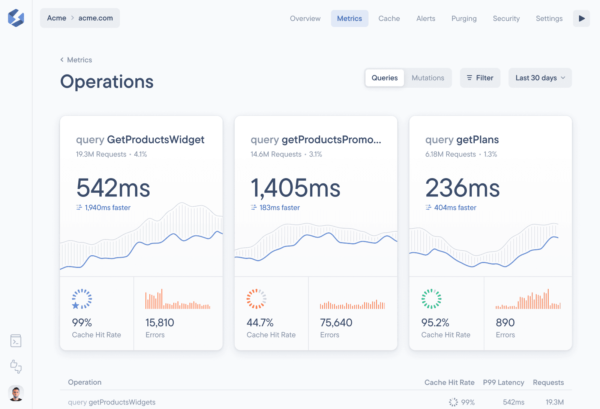Click the errors bar chart showing 15,810
Screen dimensions: 600x409
(x=178, y=299)
